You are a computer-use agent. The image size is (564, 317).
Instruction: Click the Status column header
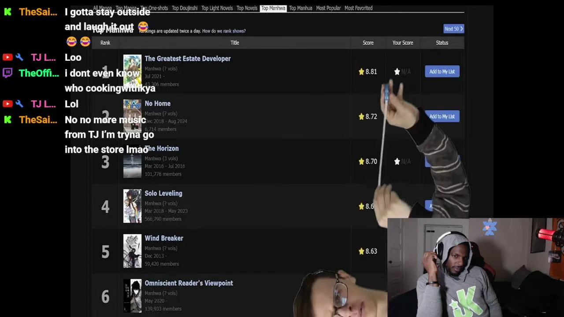pyautogui.click(x=442, y=43)
